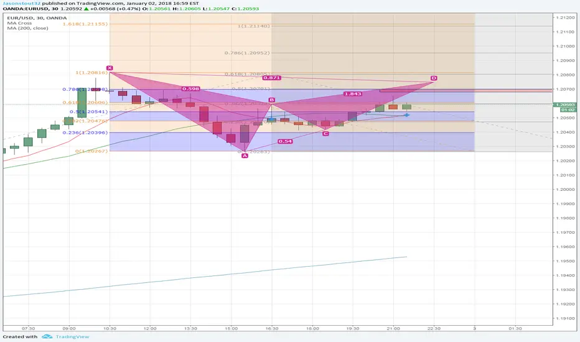Click the 10:30 time axis label
The width and height of the screenshot is (580, 342).
point(110,328)
